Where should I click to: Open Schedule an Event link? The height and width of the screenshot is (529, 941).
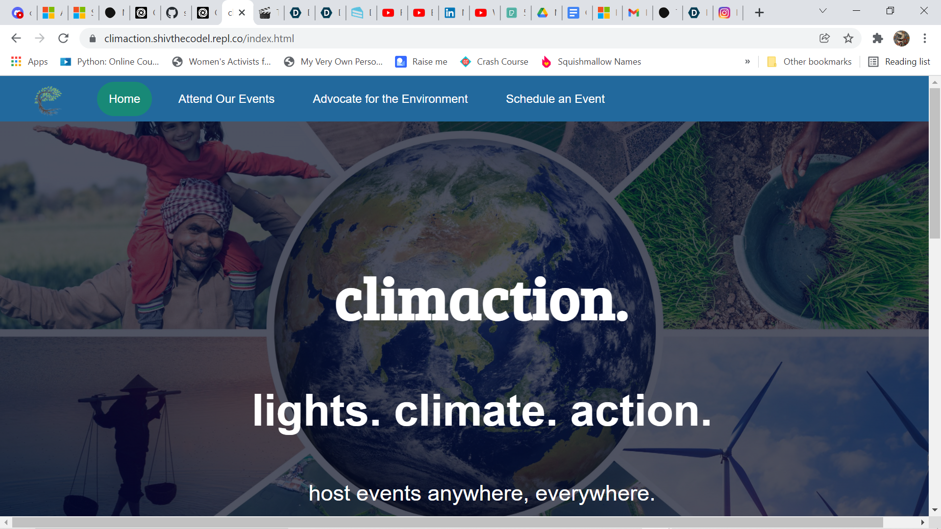(x=555, y=99)
